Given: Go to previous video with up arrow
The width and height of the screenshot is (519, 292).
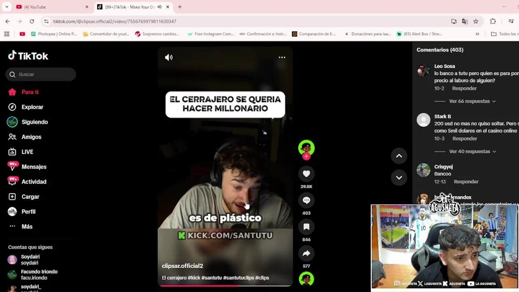Looking at the screenshot, I should click(399, 156).
